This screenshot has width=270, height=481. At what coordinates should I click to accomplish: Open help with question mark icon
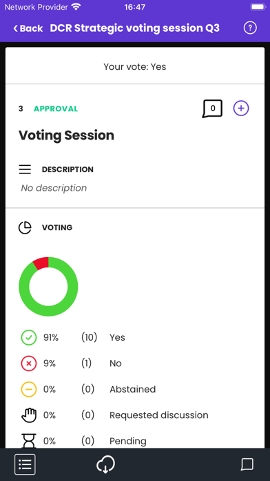point(250,28)
